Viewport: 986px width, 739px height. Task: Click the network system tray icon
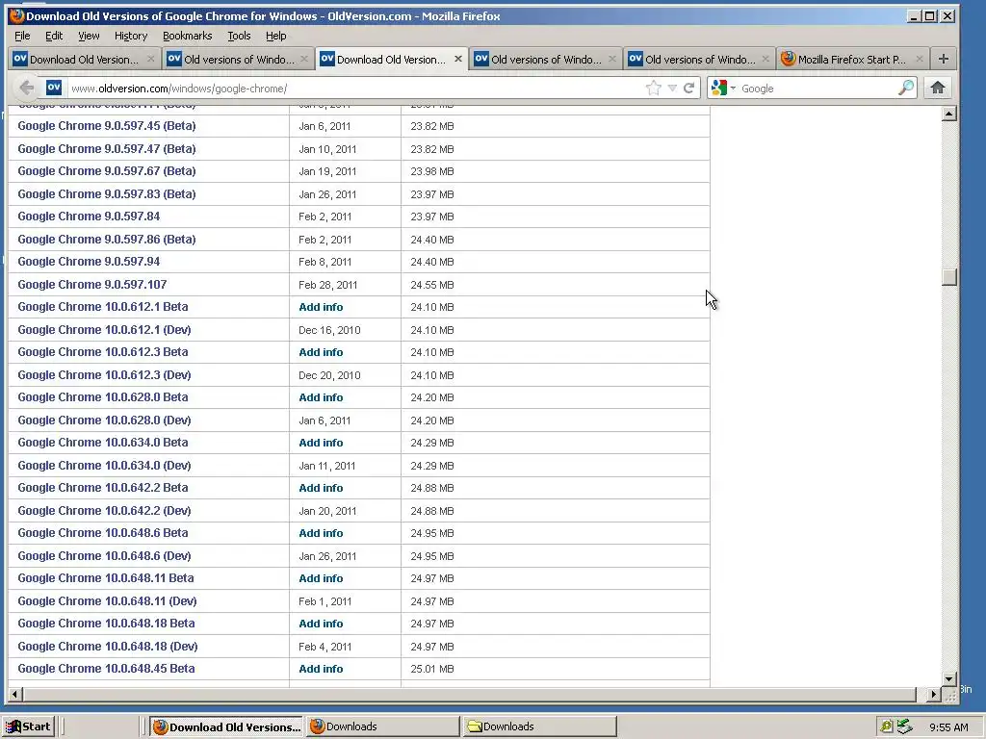[x=904, y=726]
